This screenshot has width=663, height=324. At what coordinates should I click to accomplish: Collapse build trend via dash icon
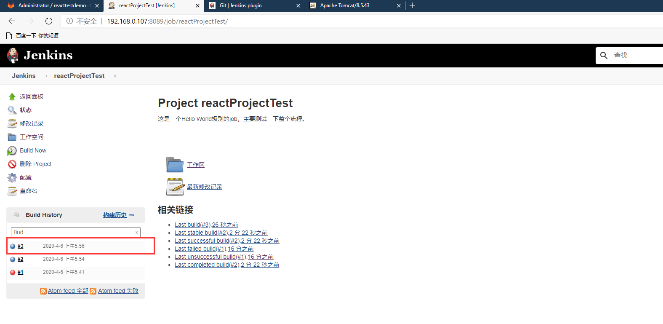pyautogui.click(x=131, y=215)
